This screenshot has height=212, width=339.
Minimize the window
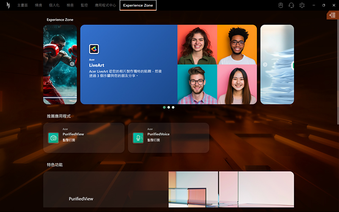(314, 5)
